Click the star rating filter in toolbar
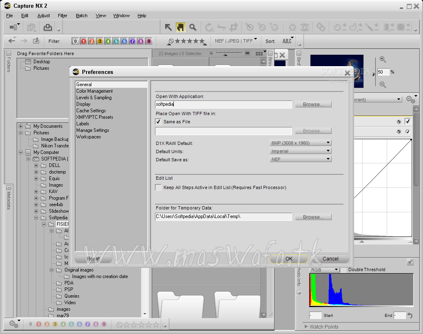The image size is (423, 334). pyautogui.click(x=187, y=41)
